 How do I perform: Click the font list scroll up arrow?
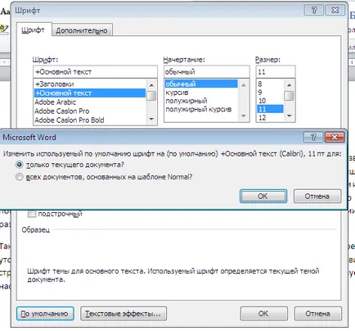click(151, 85)
